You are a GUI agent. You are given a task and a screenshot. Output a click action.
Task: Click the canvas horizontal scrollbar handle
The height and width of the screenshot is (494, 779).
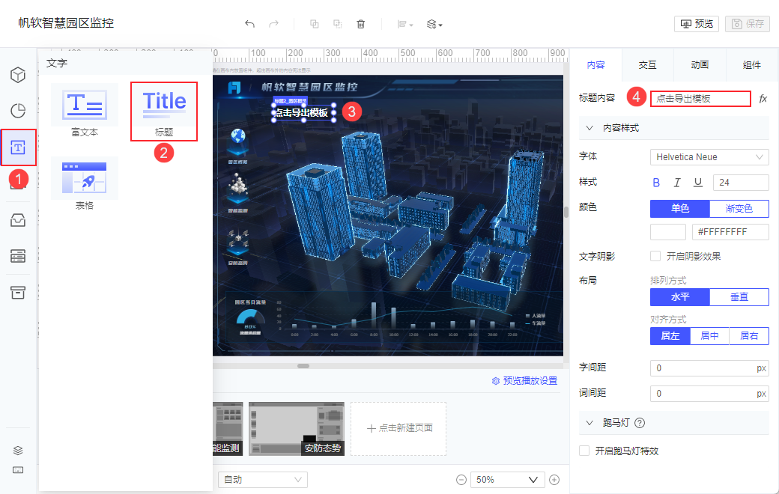(x=303, y=366)
